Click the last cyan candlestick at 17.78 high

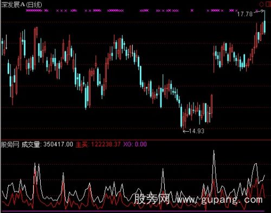pyautogui.click(x=264, y=23)
